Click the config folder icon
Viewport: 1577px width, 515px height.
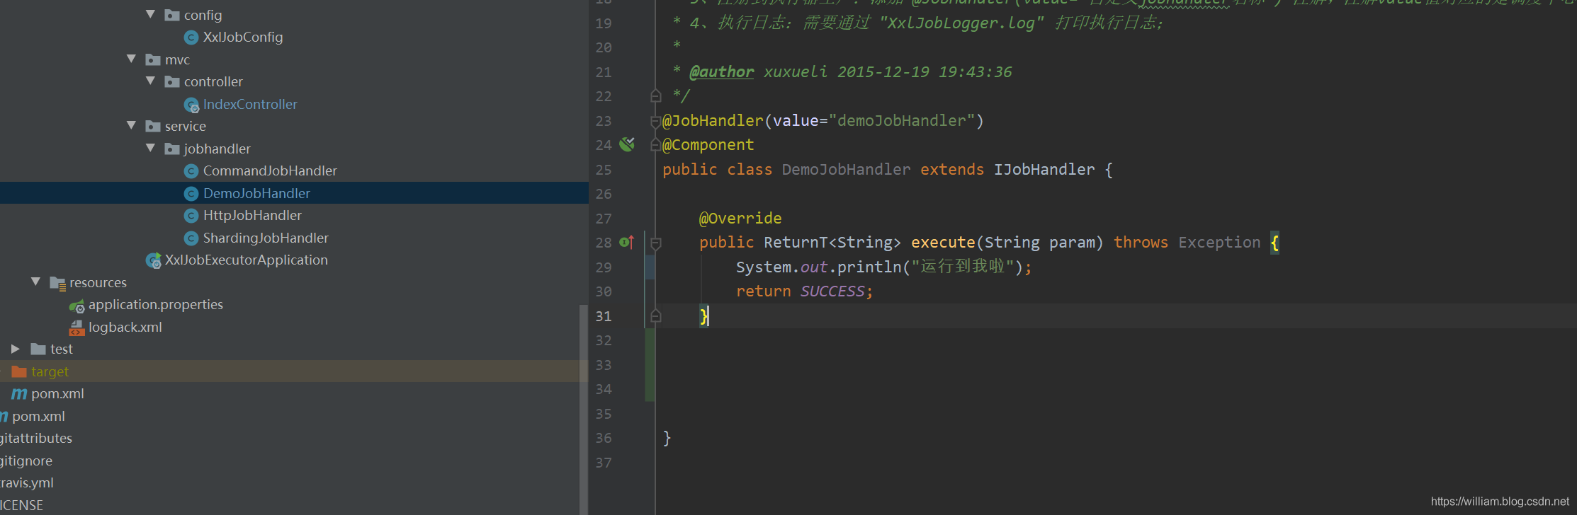pyautogui.click(x=171, y=15)
